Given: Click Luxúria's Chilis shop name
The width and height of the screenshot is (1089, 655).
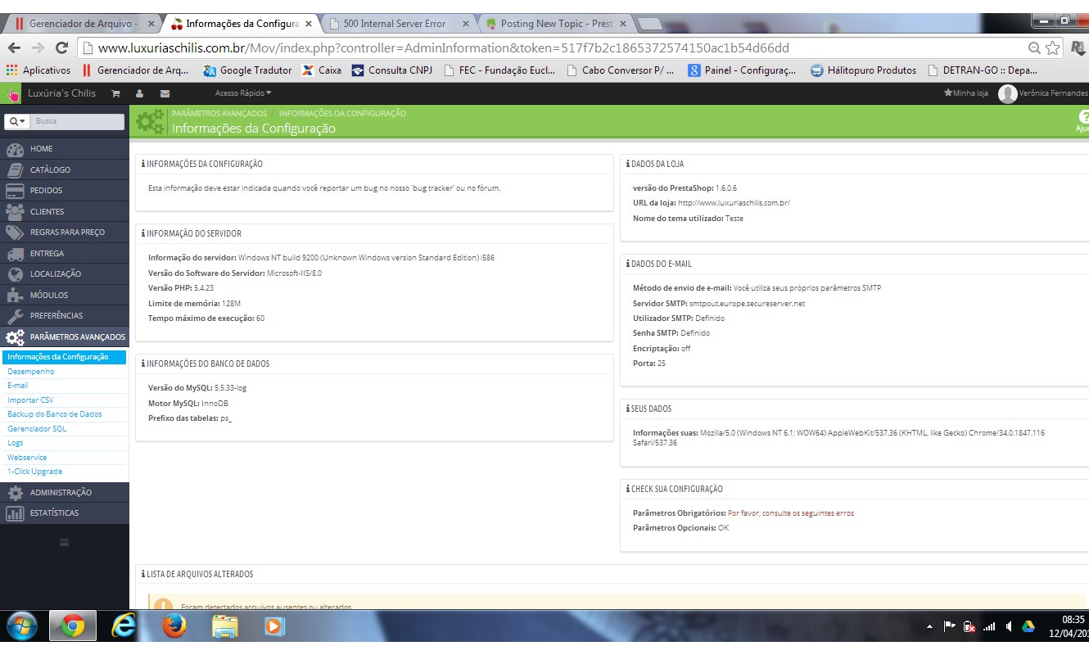Looking at the screenshot, I should (x=61, y=93).
